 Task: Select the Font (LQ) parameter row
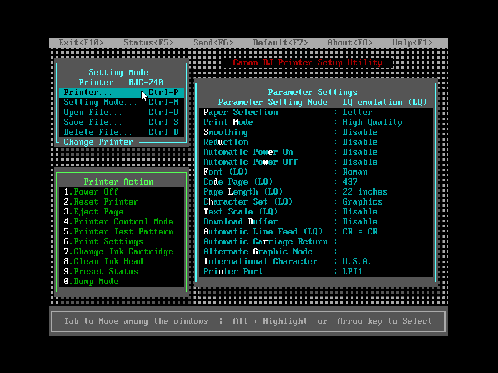pos(316,172)
